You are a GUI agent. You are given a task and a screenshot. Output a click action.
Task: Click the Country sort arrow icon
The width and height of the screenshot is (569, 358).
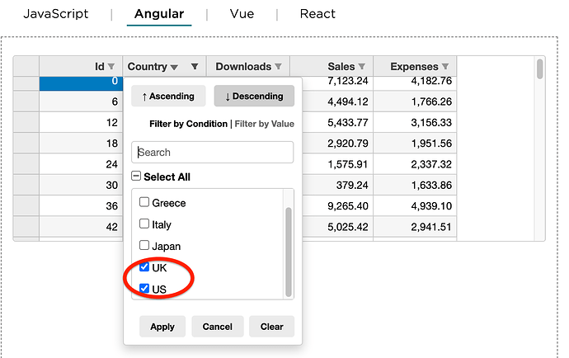[x=174, y=68]
